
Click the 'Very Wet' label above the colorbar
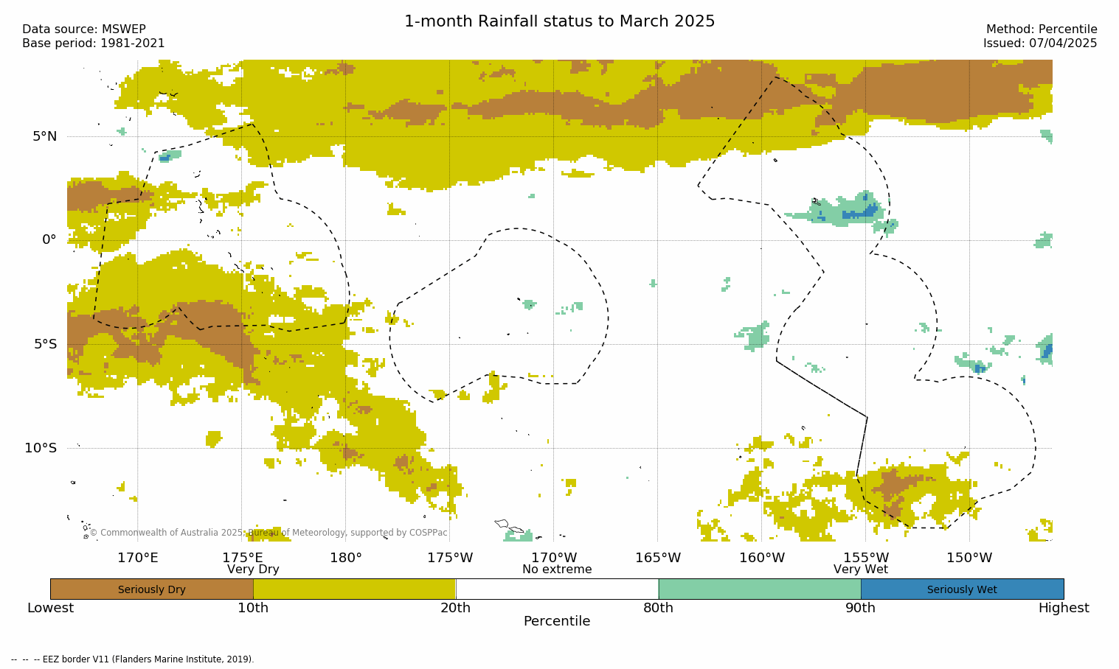861,570
